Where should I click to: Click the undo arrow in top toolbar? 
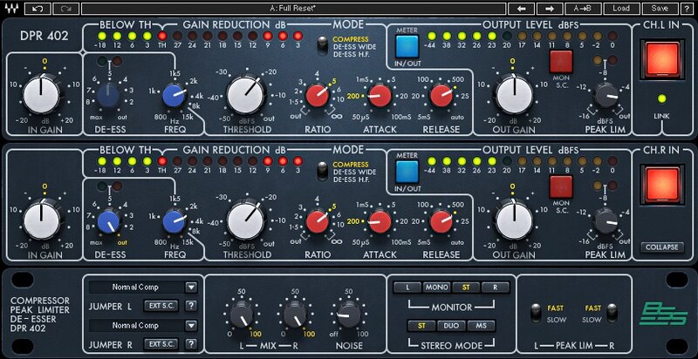click(x=38, y=9)
